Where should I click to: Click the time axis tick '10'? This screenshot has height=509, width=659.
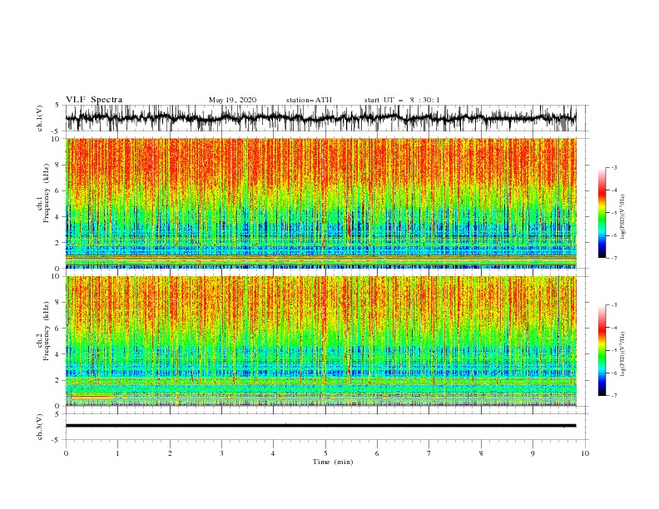pyautogui.click(x=585, y=453)
